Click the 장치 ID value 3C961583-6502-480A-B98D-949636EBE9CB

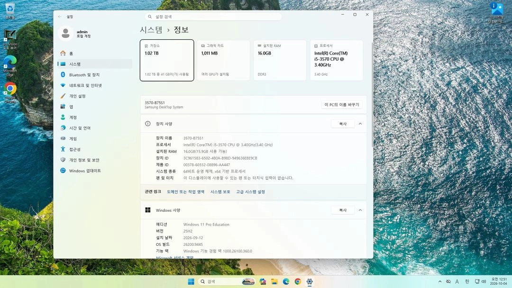tap(220, 158)
